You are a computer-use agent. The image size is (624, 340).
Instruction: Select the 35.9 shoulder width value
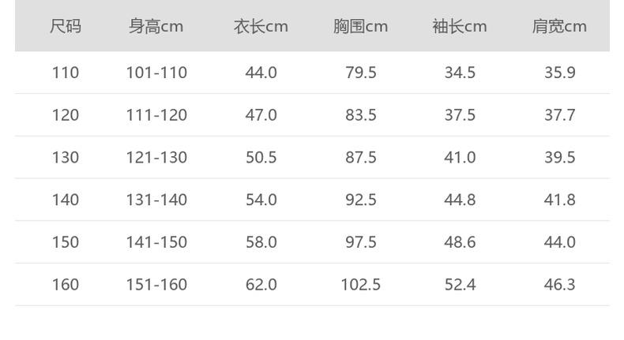(559, 73)
